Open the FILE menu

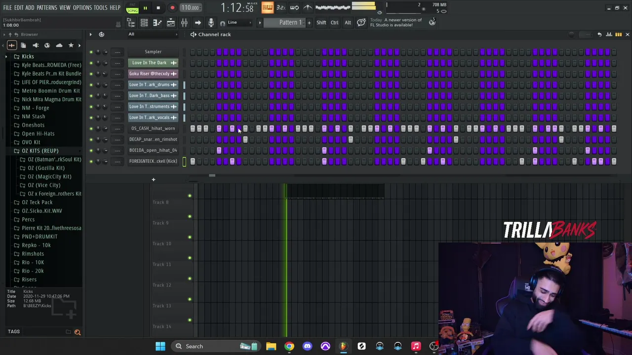coord(7,8)
